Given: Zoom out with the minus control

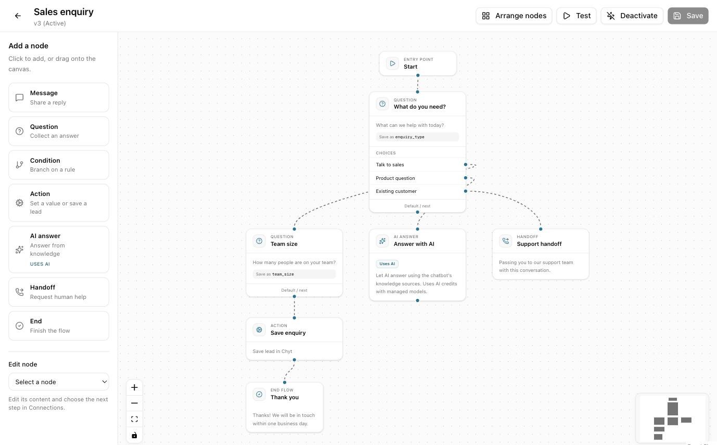Looking at the screenshot, I should click(134, 403).
